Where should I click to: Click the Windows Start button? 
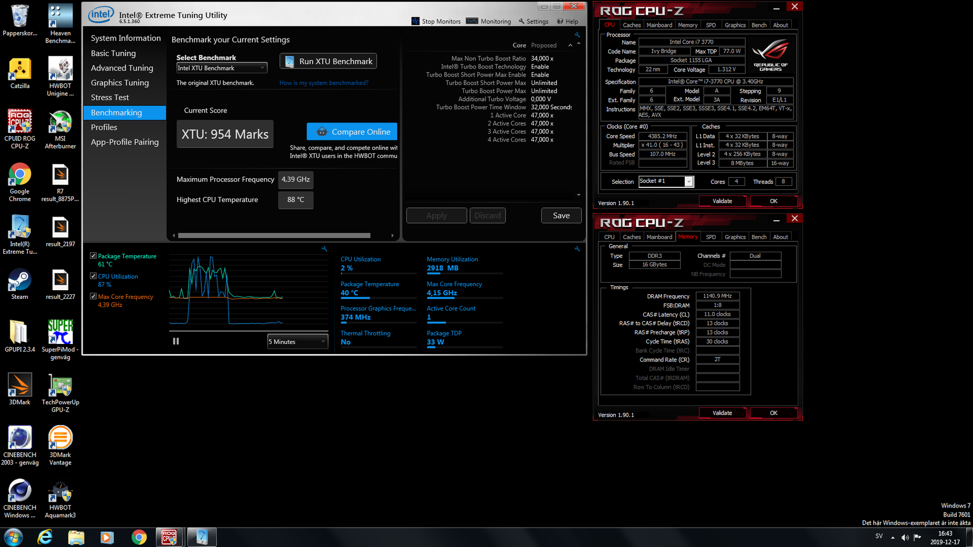click(13, 537)
